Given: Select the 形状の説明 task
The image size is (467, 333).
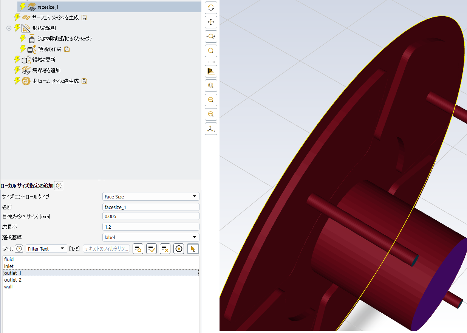Looking at the screenshot, I should click(44, 28).
